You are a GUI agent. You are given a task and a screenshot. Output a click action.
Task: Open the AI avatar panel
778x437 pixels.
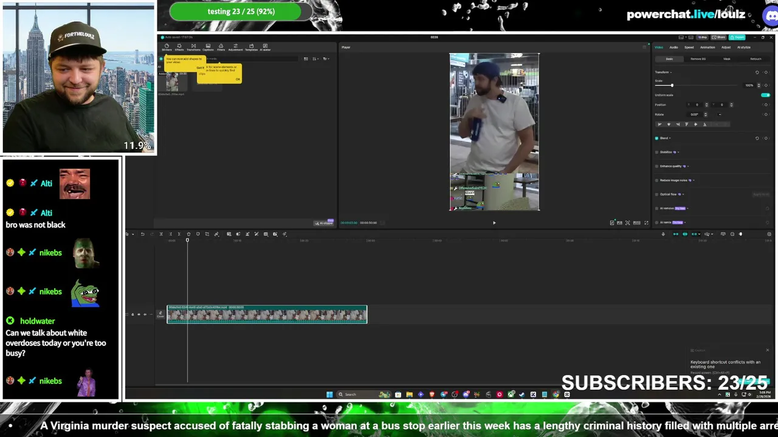coord(265,47)
